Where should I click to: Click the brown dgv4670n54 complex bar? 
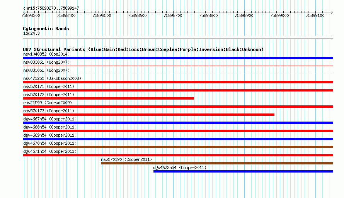[x=178, y=147]
